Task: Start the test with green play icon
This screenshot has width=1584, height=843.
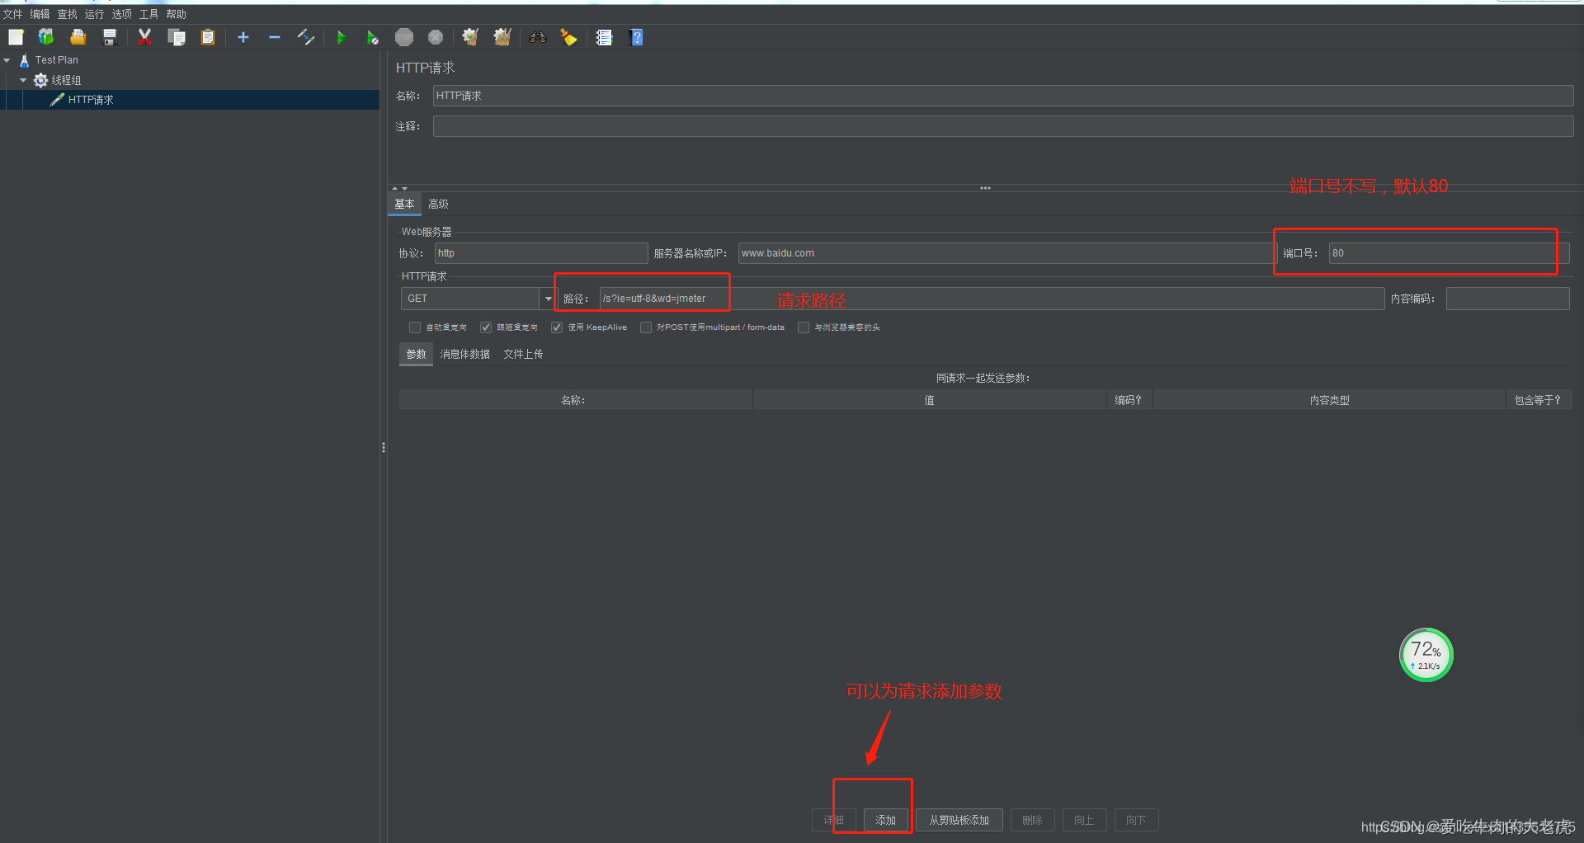Action: (x=341, y=37)
